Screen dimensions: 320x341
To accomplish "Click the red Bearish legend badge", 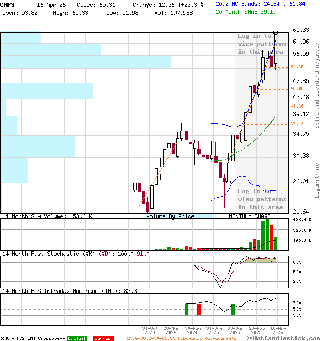I will coord(103,338).
